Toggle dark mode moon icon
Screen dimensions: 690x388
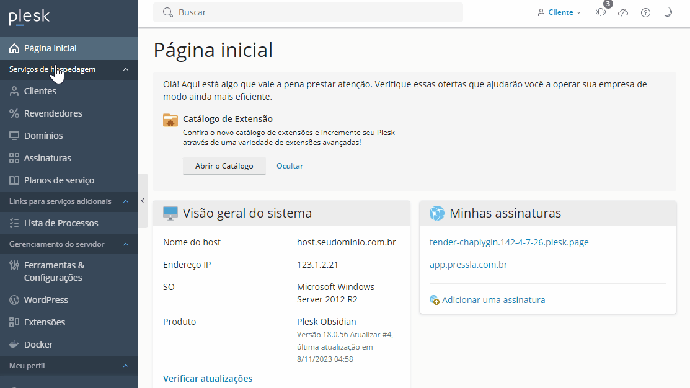[668, 12]
